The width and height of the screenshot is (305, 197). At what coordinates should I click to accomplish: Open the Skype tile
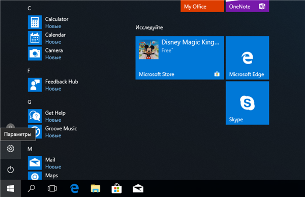pyautogui.click(x=248, y=103)
